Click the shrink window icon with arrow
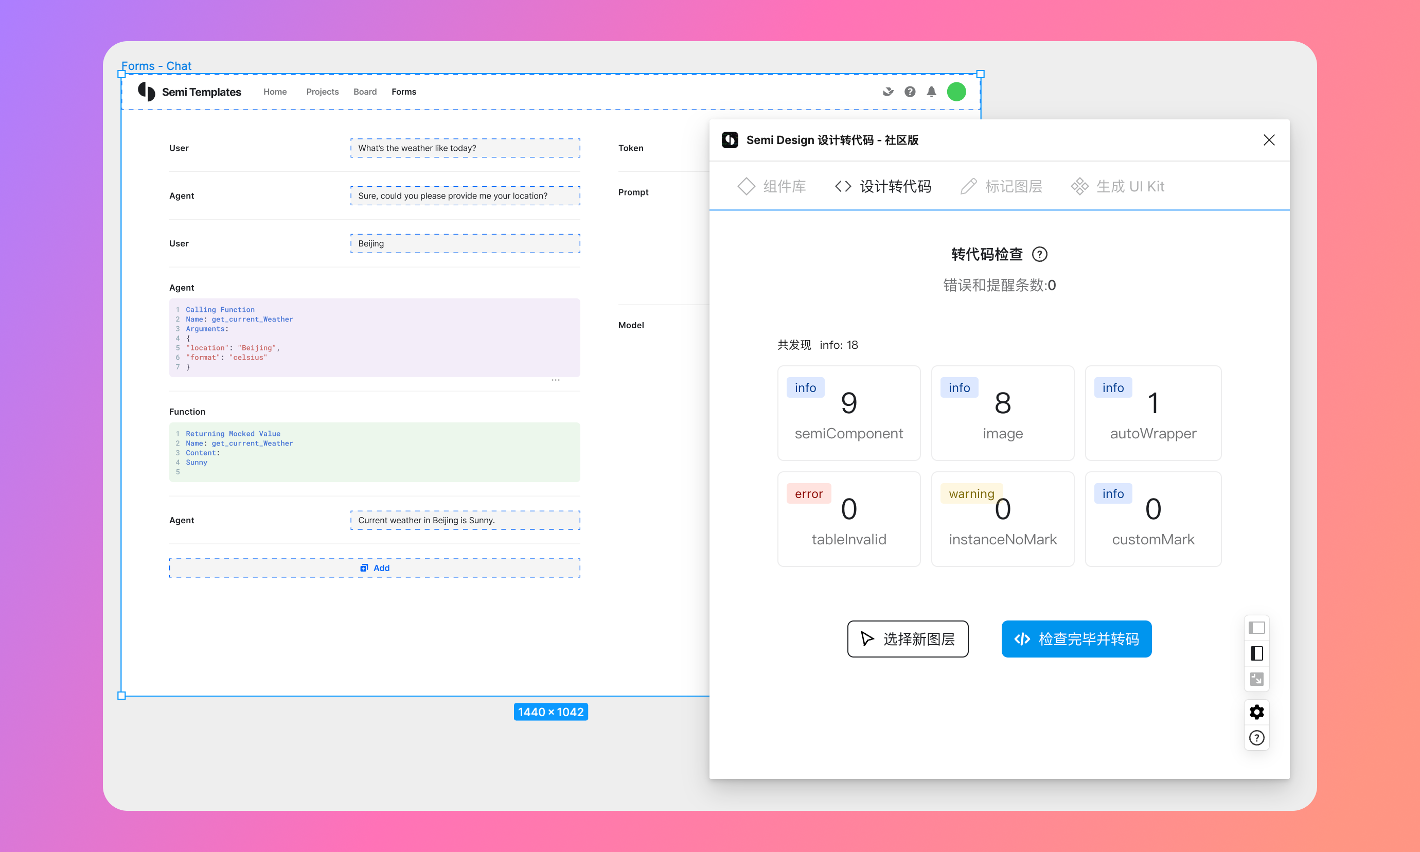This screenshot has width=1420, height=852. point(1256,679)
